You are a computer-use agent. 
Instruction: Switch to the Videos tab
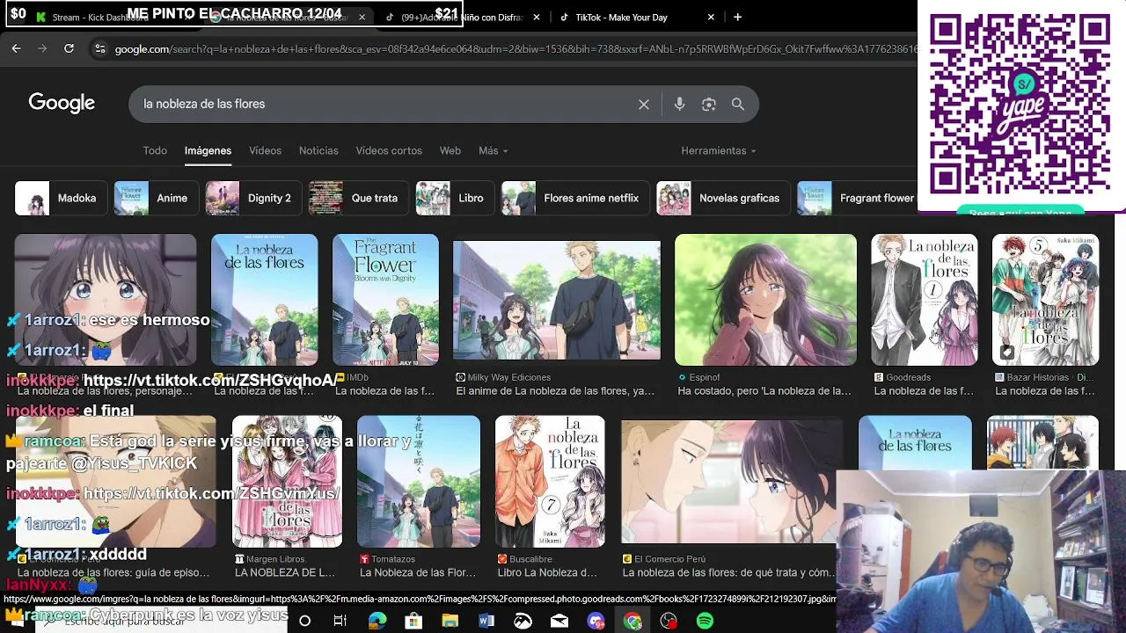pos(265,150)
